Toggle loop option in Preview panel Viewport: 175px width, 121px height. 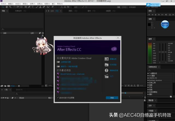(170, 15)
